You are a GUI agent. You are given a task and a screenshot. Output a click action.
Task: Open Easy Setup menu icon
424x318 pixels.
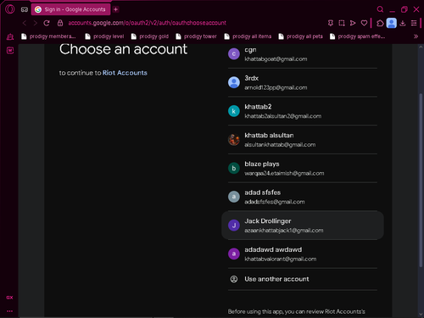pyautogui.click(x=414, y=23)
